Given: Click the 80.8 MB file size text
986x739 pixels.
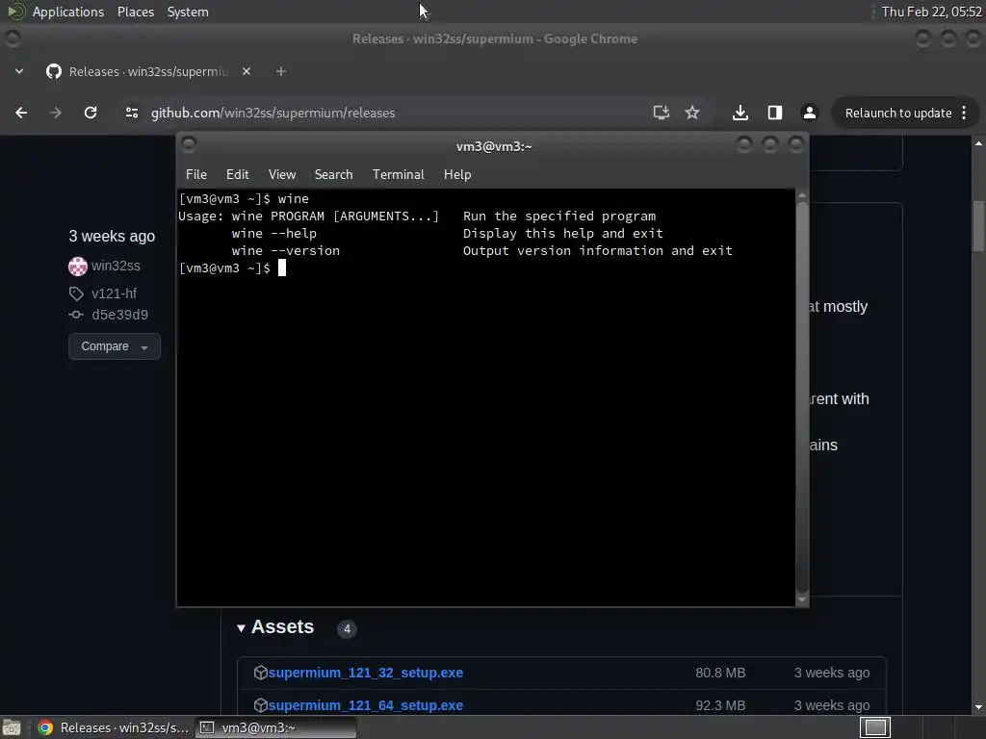Looking at the screenshot, I should click(x=720, y=673).
